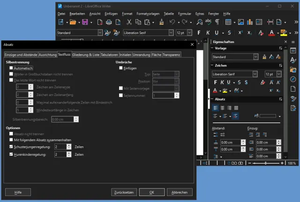300x202 pixels.
Task: Open the Navigator compass icon in sidebar
Action: [x=293, y=79]
